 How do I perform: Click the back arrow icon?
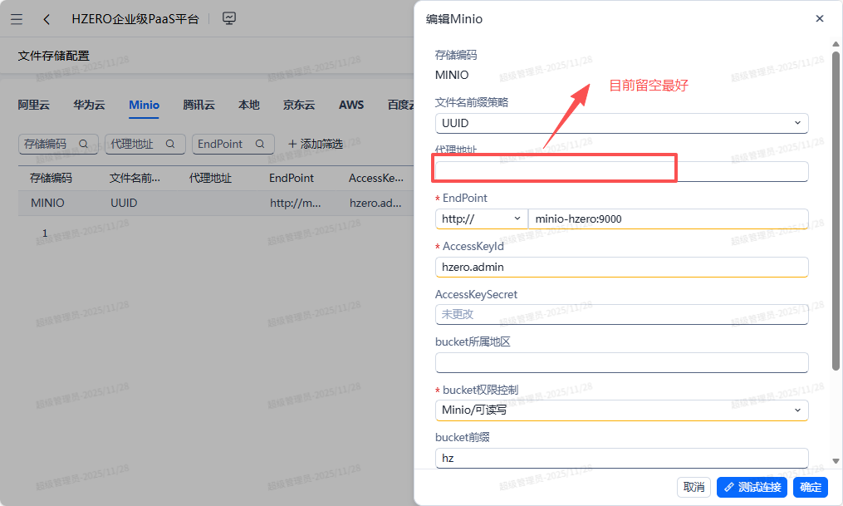(x=47, y=19)
